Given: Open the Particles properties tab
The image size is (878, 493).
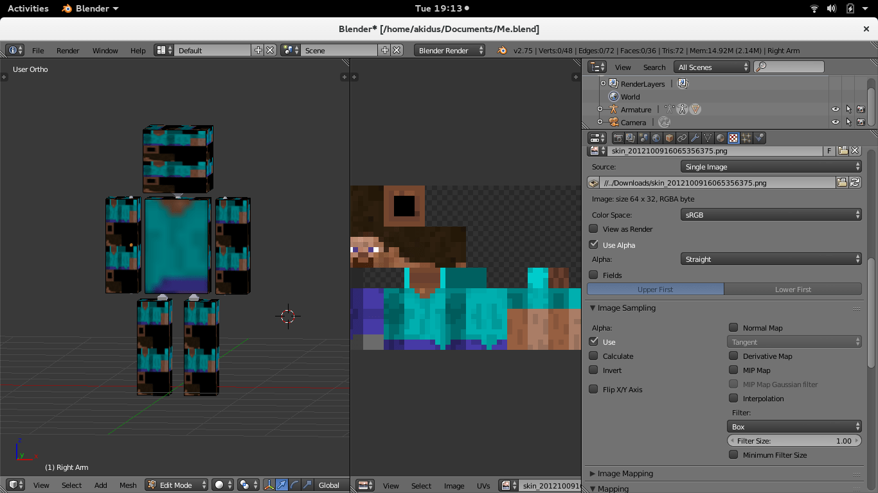Looking at the screenshot, I should (x=746, y=137).
